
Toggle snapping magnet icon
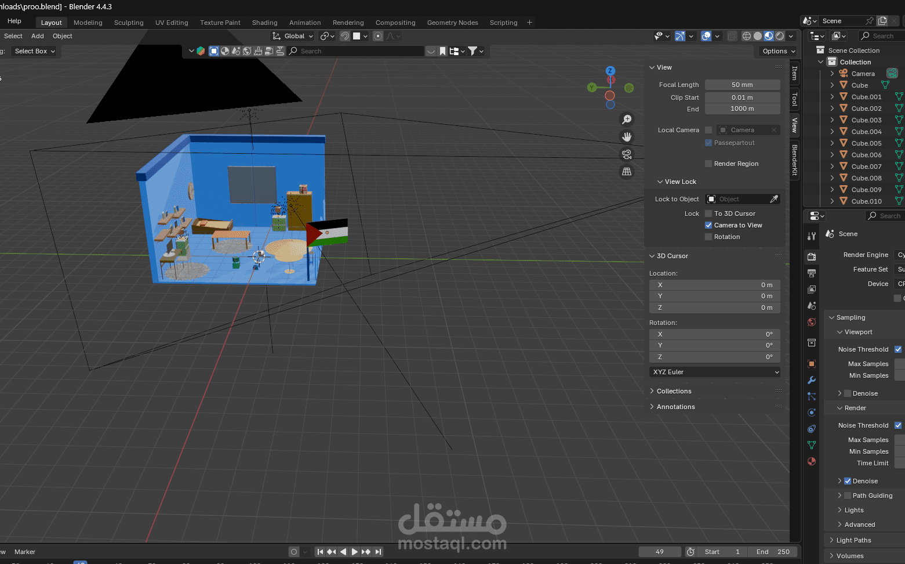[345, 36]
